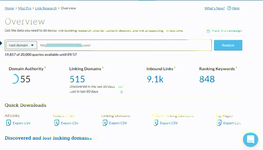Click info icon beside Discovered and lost linking domains
This screenshot has height=150, width=263.
point(95,138)
